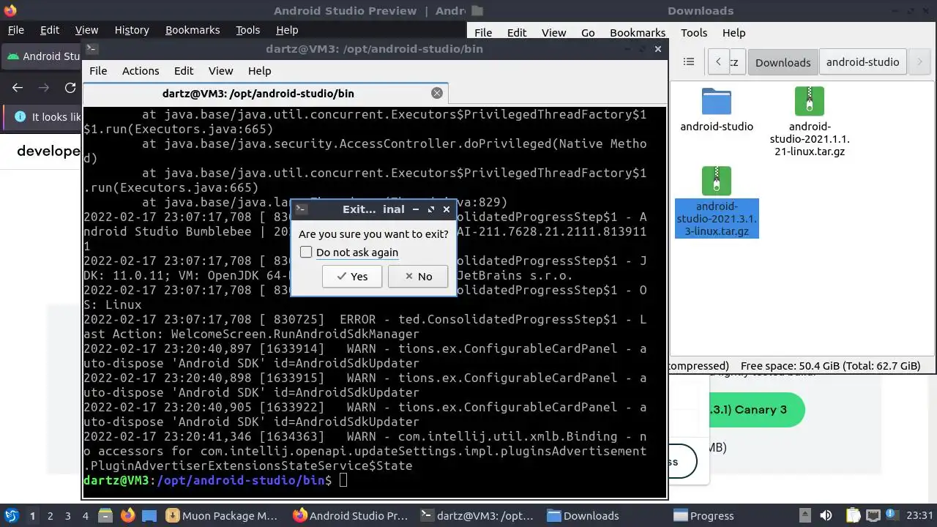937x527 pixels.
Task: Select android-studio-2021.3.1.3-linux.tar.gz archive icon
Action: pyautogui.click(x=717, y=180)
